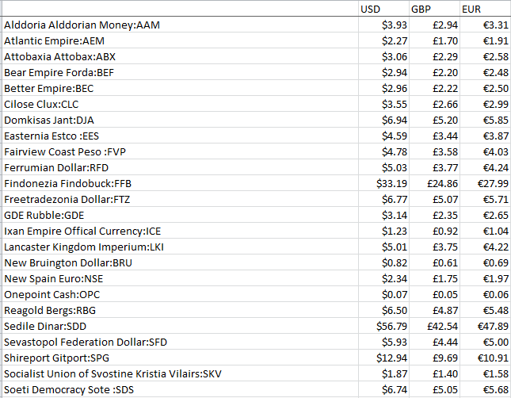Click the Onepoint Cash:OPC cell

coord(180,295)
